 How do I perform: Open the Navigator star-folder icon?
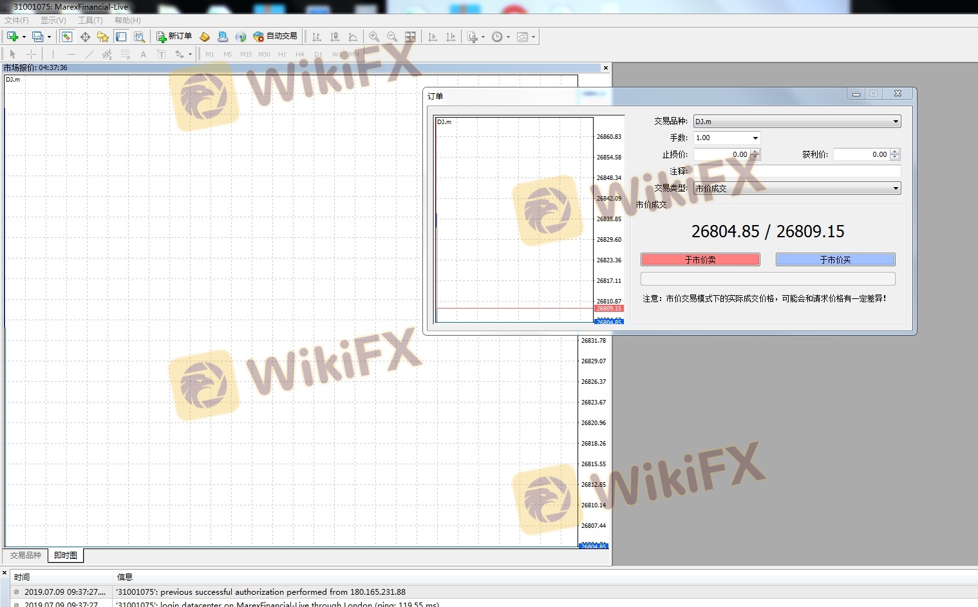(102, 37)
